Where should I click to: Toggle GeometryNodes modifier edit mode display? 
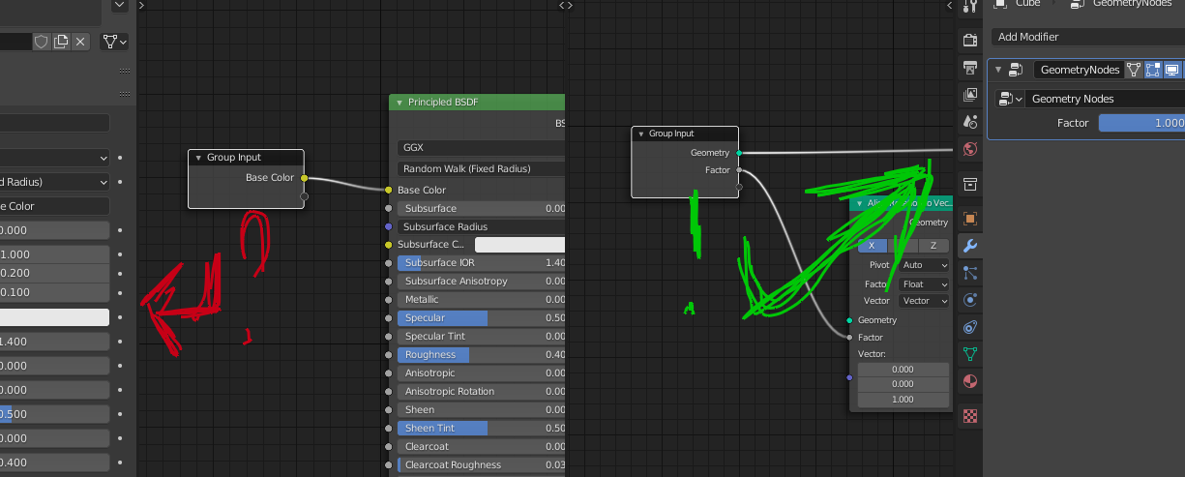[1153, 70]
